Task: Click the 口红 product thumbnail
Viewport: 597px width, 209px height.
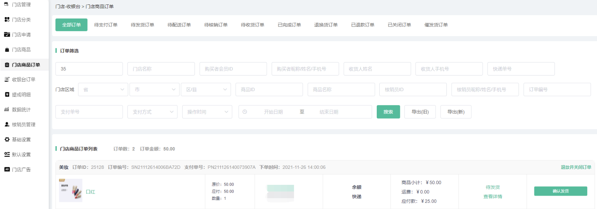Action: pos(70,190)
